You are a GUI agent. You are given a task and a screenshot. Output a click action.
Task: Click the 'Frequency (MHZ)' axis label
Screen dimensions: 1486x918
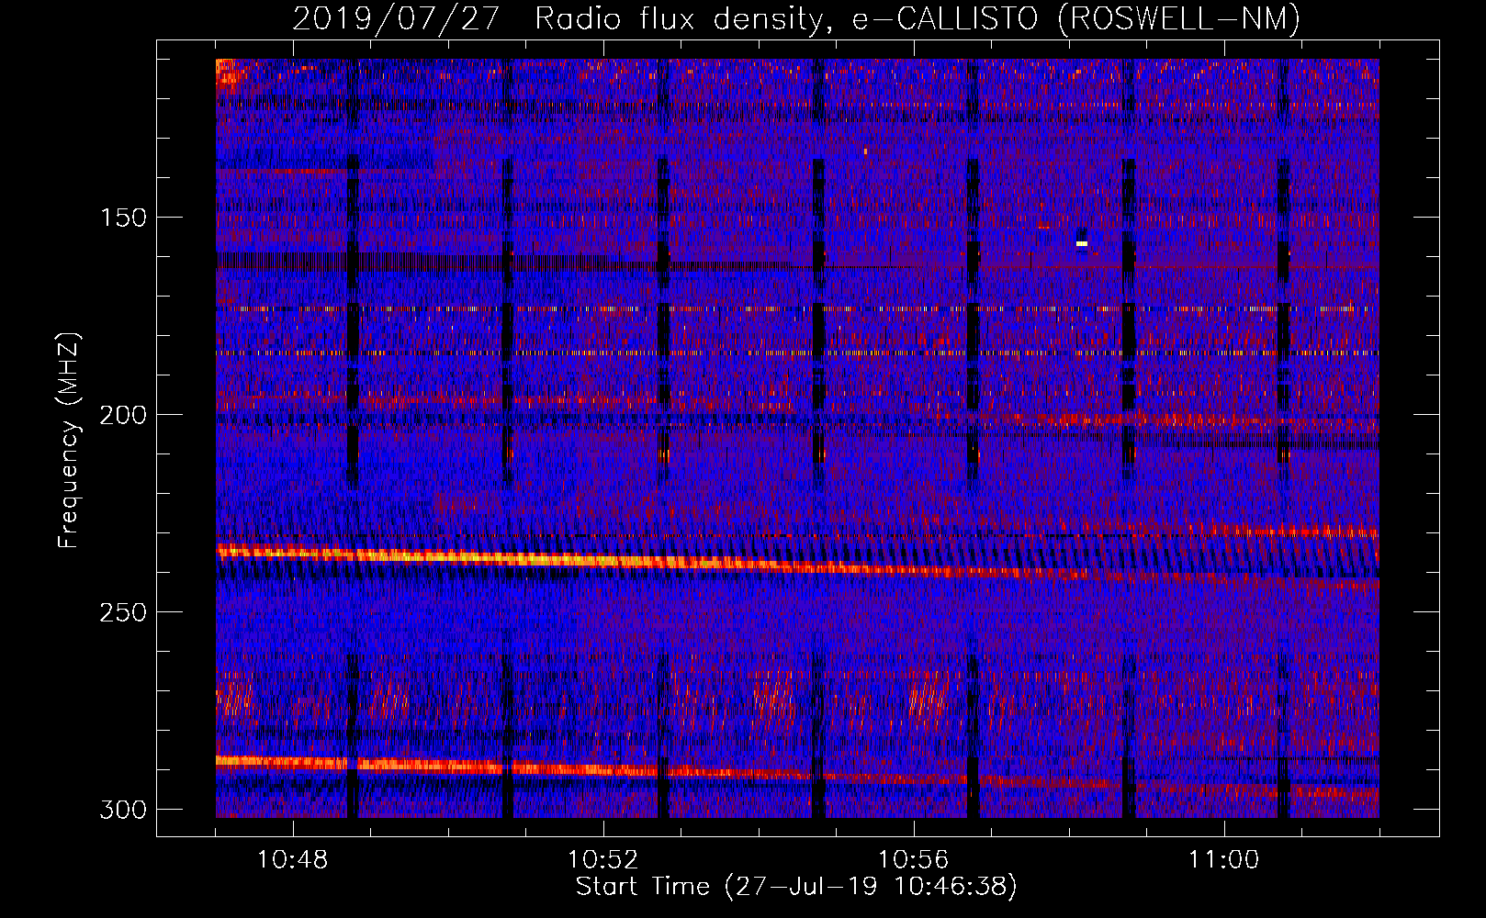pos(69,440)
